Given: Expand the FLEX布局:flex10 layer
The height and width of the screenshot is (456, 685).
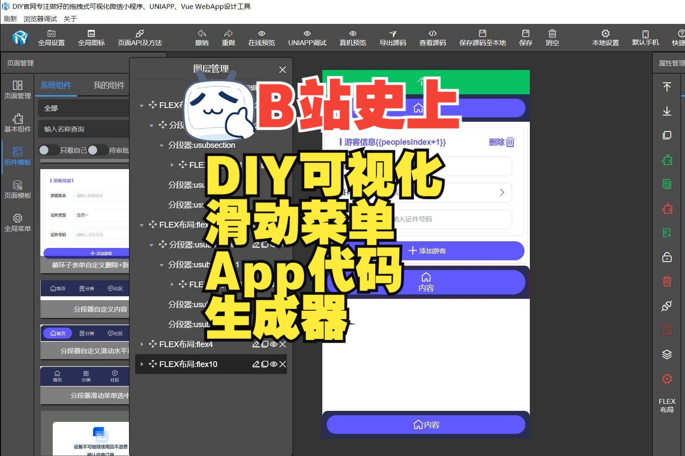Looking at the screenshot, I should pos(141,364).
